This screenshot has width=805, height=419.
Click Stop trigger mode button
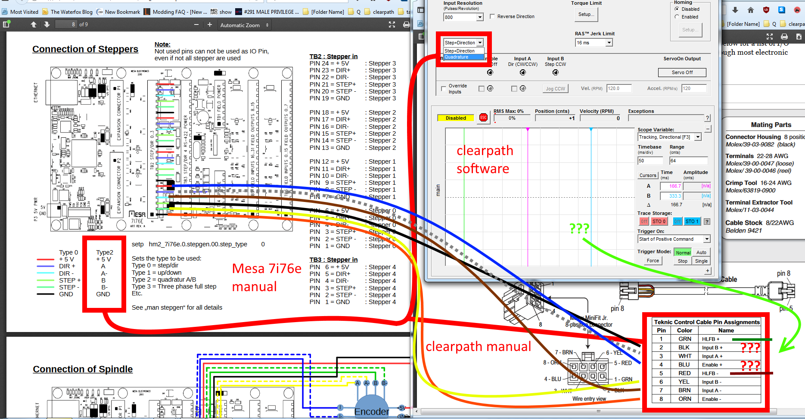coord(683,261)
